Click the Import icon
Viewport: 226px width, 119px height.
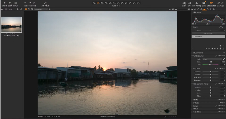[x=5, y=3]
